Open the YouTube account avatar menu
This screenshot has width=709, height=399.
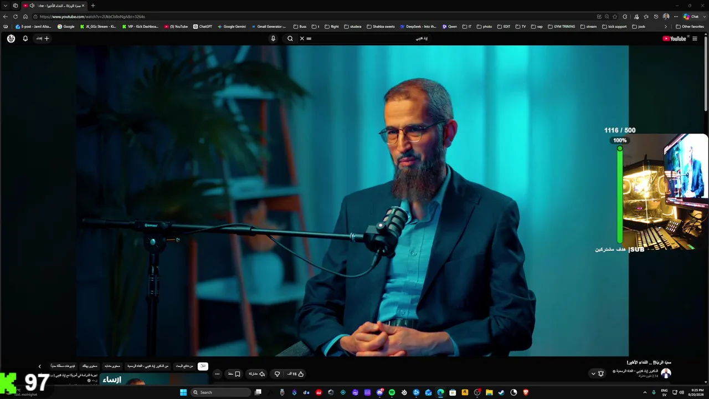(11, 39)
